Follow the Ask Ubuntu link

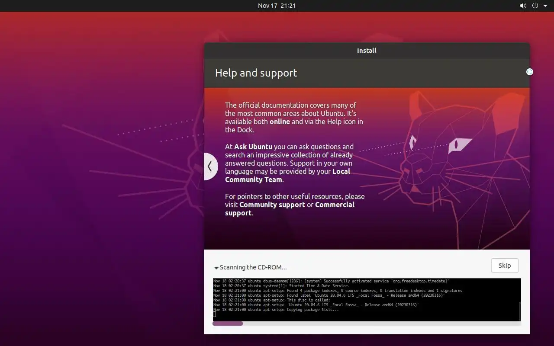pos(253,147)
